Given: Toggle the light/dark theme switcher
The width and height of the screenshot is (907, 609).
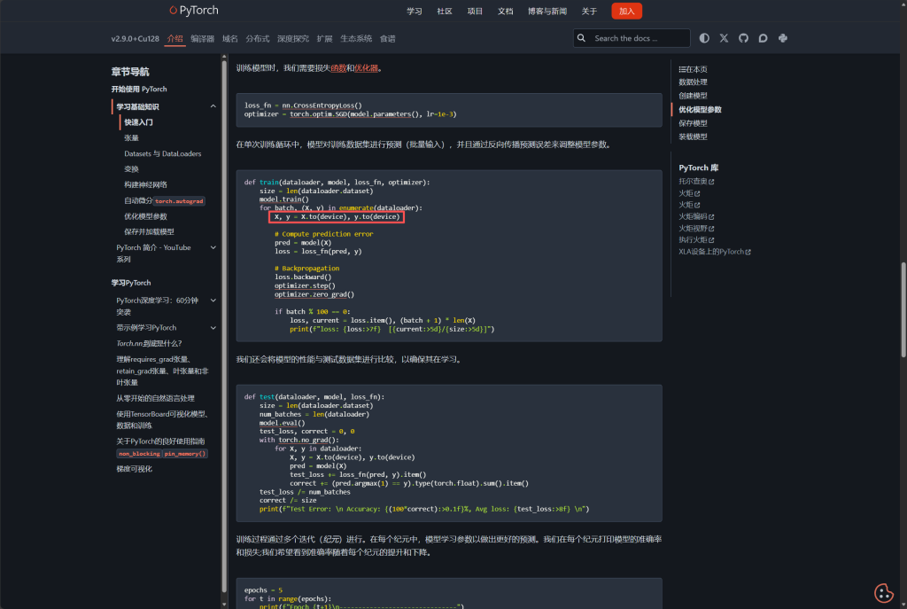Looking at the screenshot, I should pyautogui.click(x=704, y=38).
